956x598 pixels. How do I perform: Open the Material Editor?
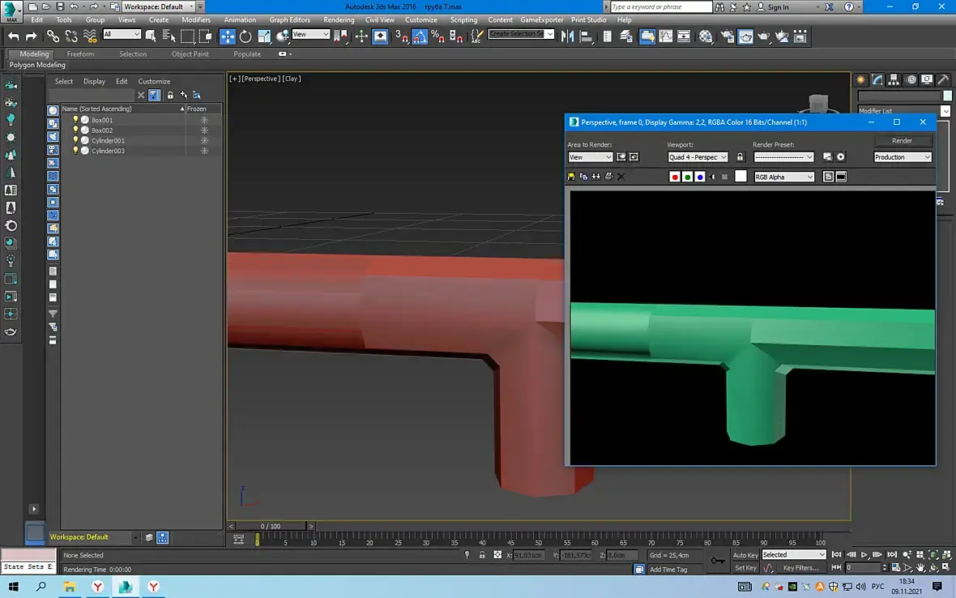(x=706, y=36)
